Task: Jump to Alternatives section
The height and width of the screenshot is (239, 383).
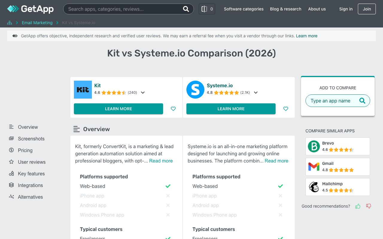Action: 30,197
